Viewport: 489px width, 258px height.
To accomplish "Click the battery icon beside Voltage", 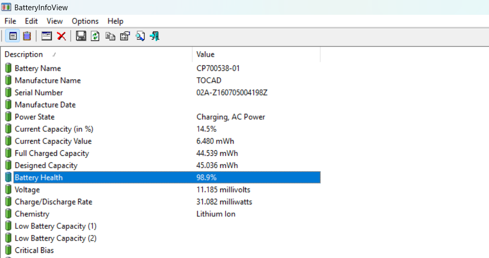I will pos(8,190).
